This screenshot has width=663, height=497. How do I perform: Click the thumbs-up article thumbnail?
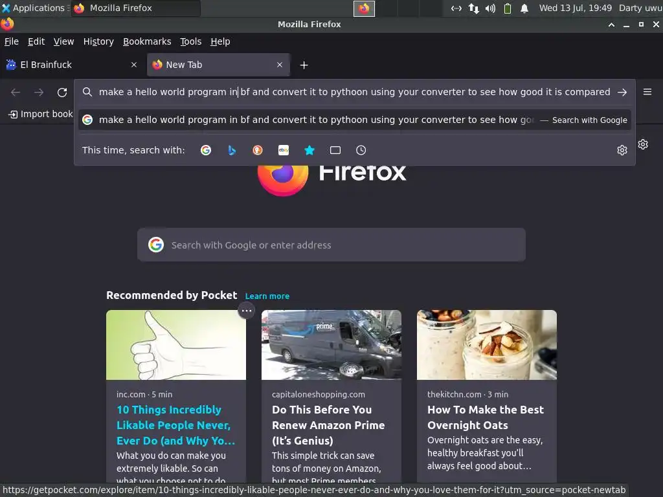click(176, 345)
